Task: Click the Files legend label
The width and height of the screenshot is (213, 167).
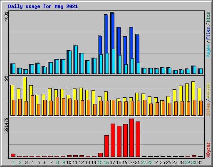Action: [208, 33]
